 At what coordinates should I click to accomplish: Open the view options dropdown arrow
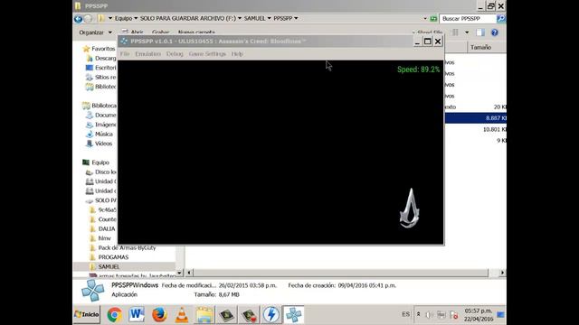[x=467, y=32]
